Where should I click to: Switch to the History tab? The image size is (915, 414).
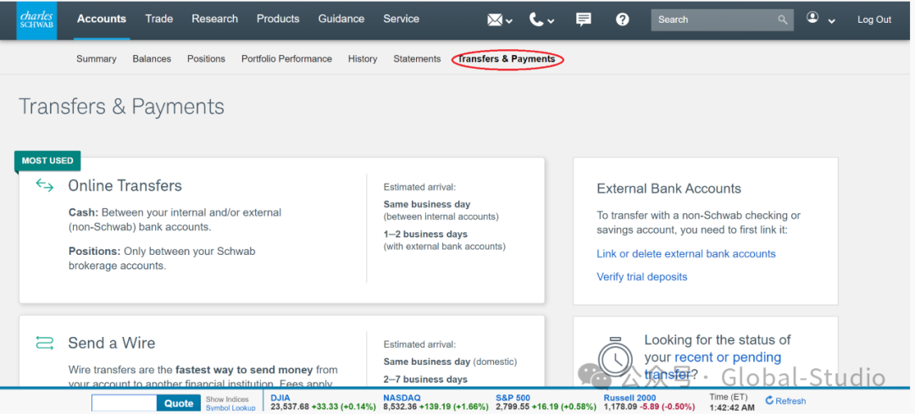click(x=363, y=59)
